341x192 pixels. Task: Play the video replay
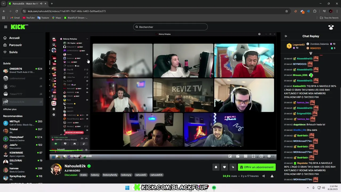[57, 156]
